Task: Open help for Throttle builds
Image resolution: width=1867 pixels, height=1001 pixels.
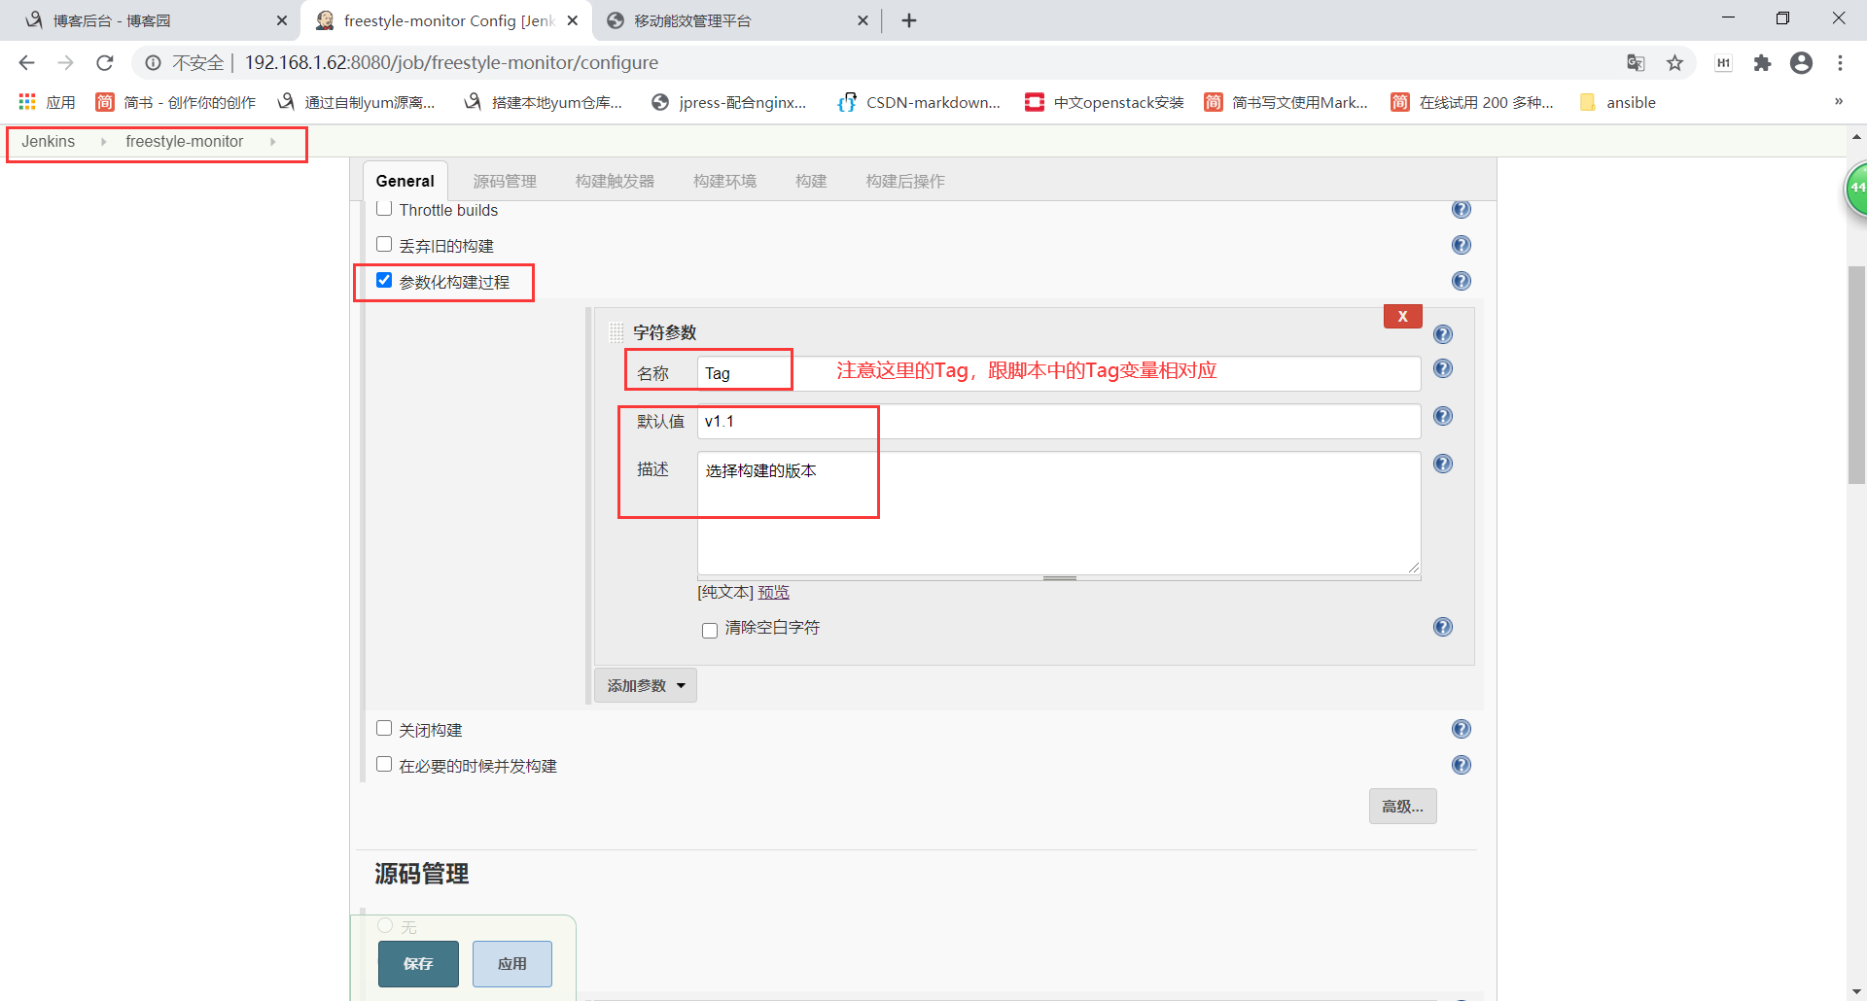Action: 1461,209
